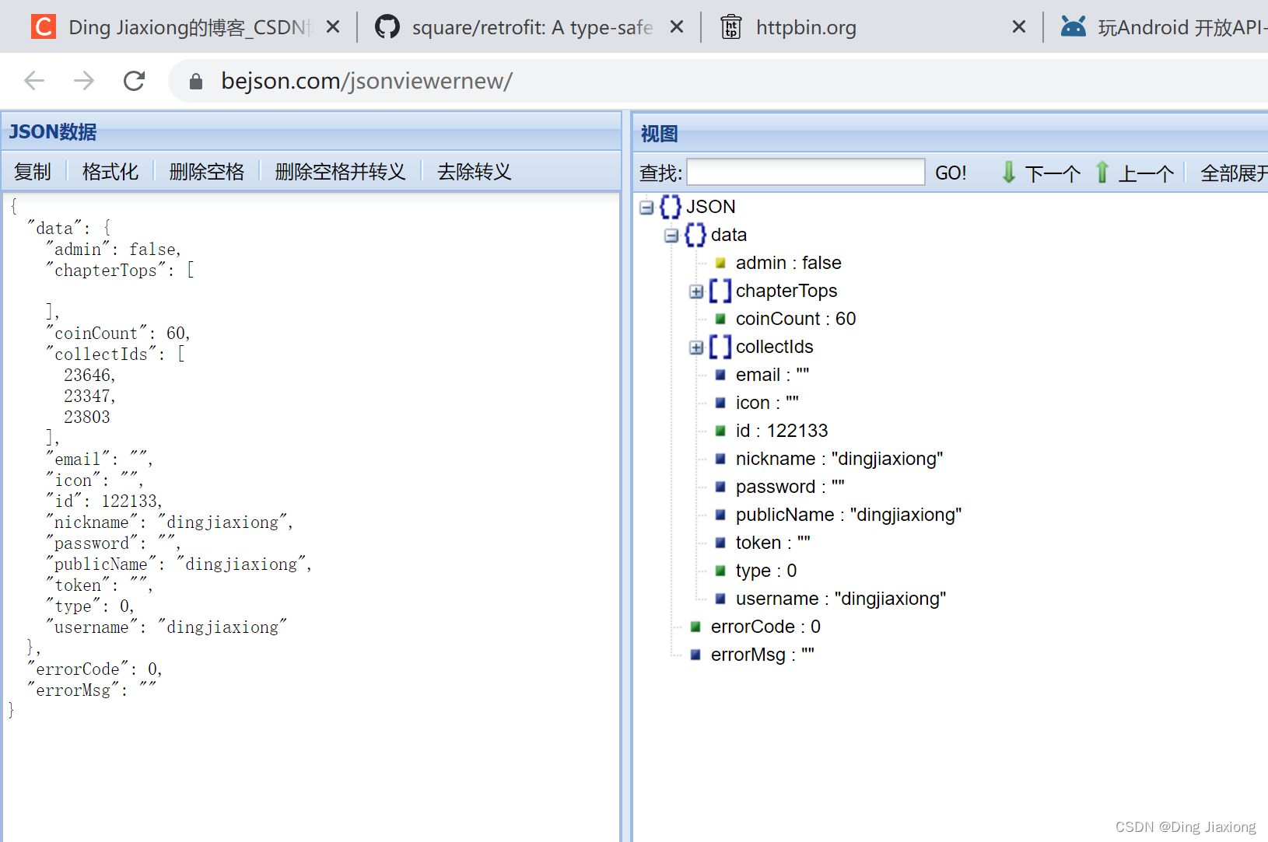Click the 去除转义 button
This screenshot has width=1268, height=842.
475,172
